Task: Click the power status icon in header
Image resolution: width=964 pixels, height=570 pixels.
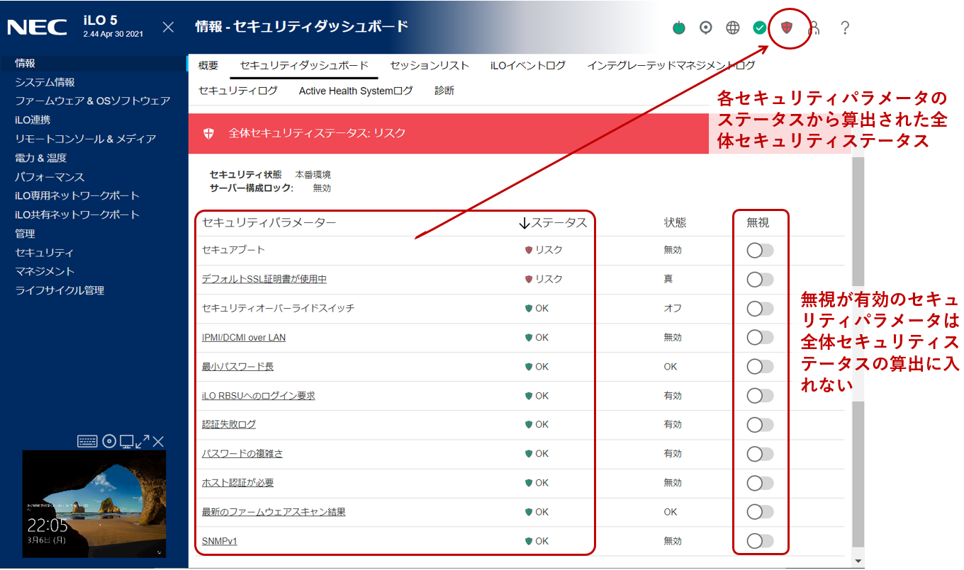Action: click(679, 28)
